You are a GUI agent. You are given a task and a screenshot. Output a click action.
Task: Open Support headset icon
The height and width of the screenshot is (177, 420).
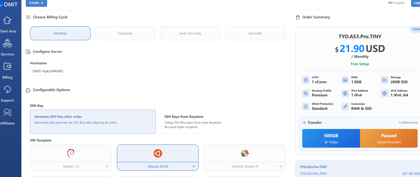click(7, 90)
